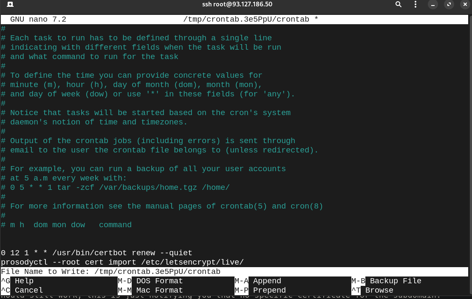Open the three-dot terminal menu

[415, 4]
